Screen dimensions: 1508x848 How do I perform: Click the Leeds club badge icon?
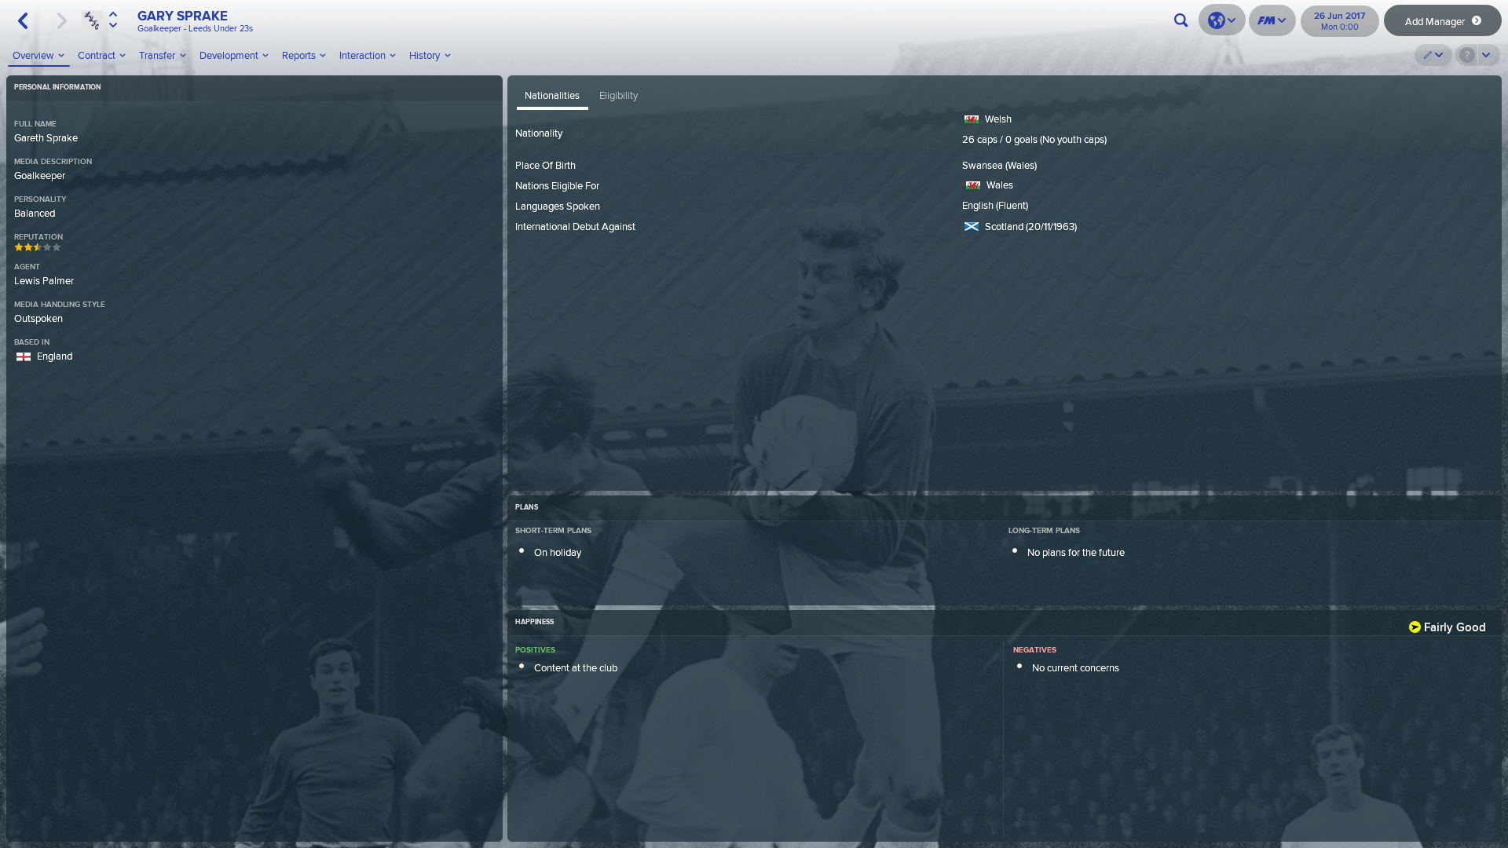point(92,20)
